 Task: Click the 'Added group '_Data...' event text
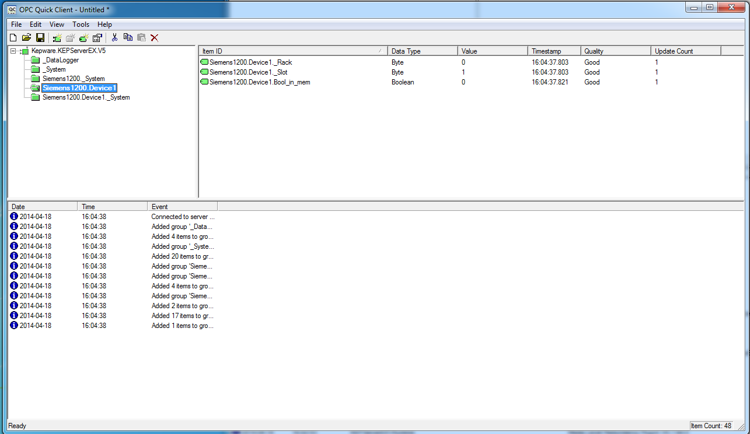(182, 227)
